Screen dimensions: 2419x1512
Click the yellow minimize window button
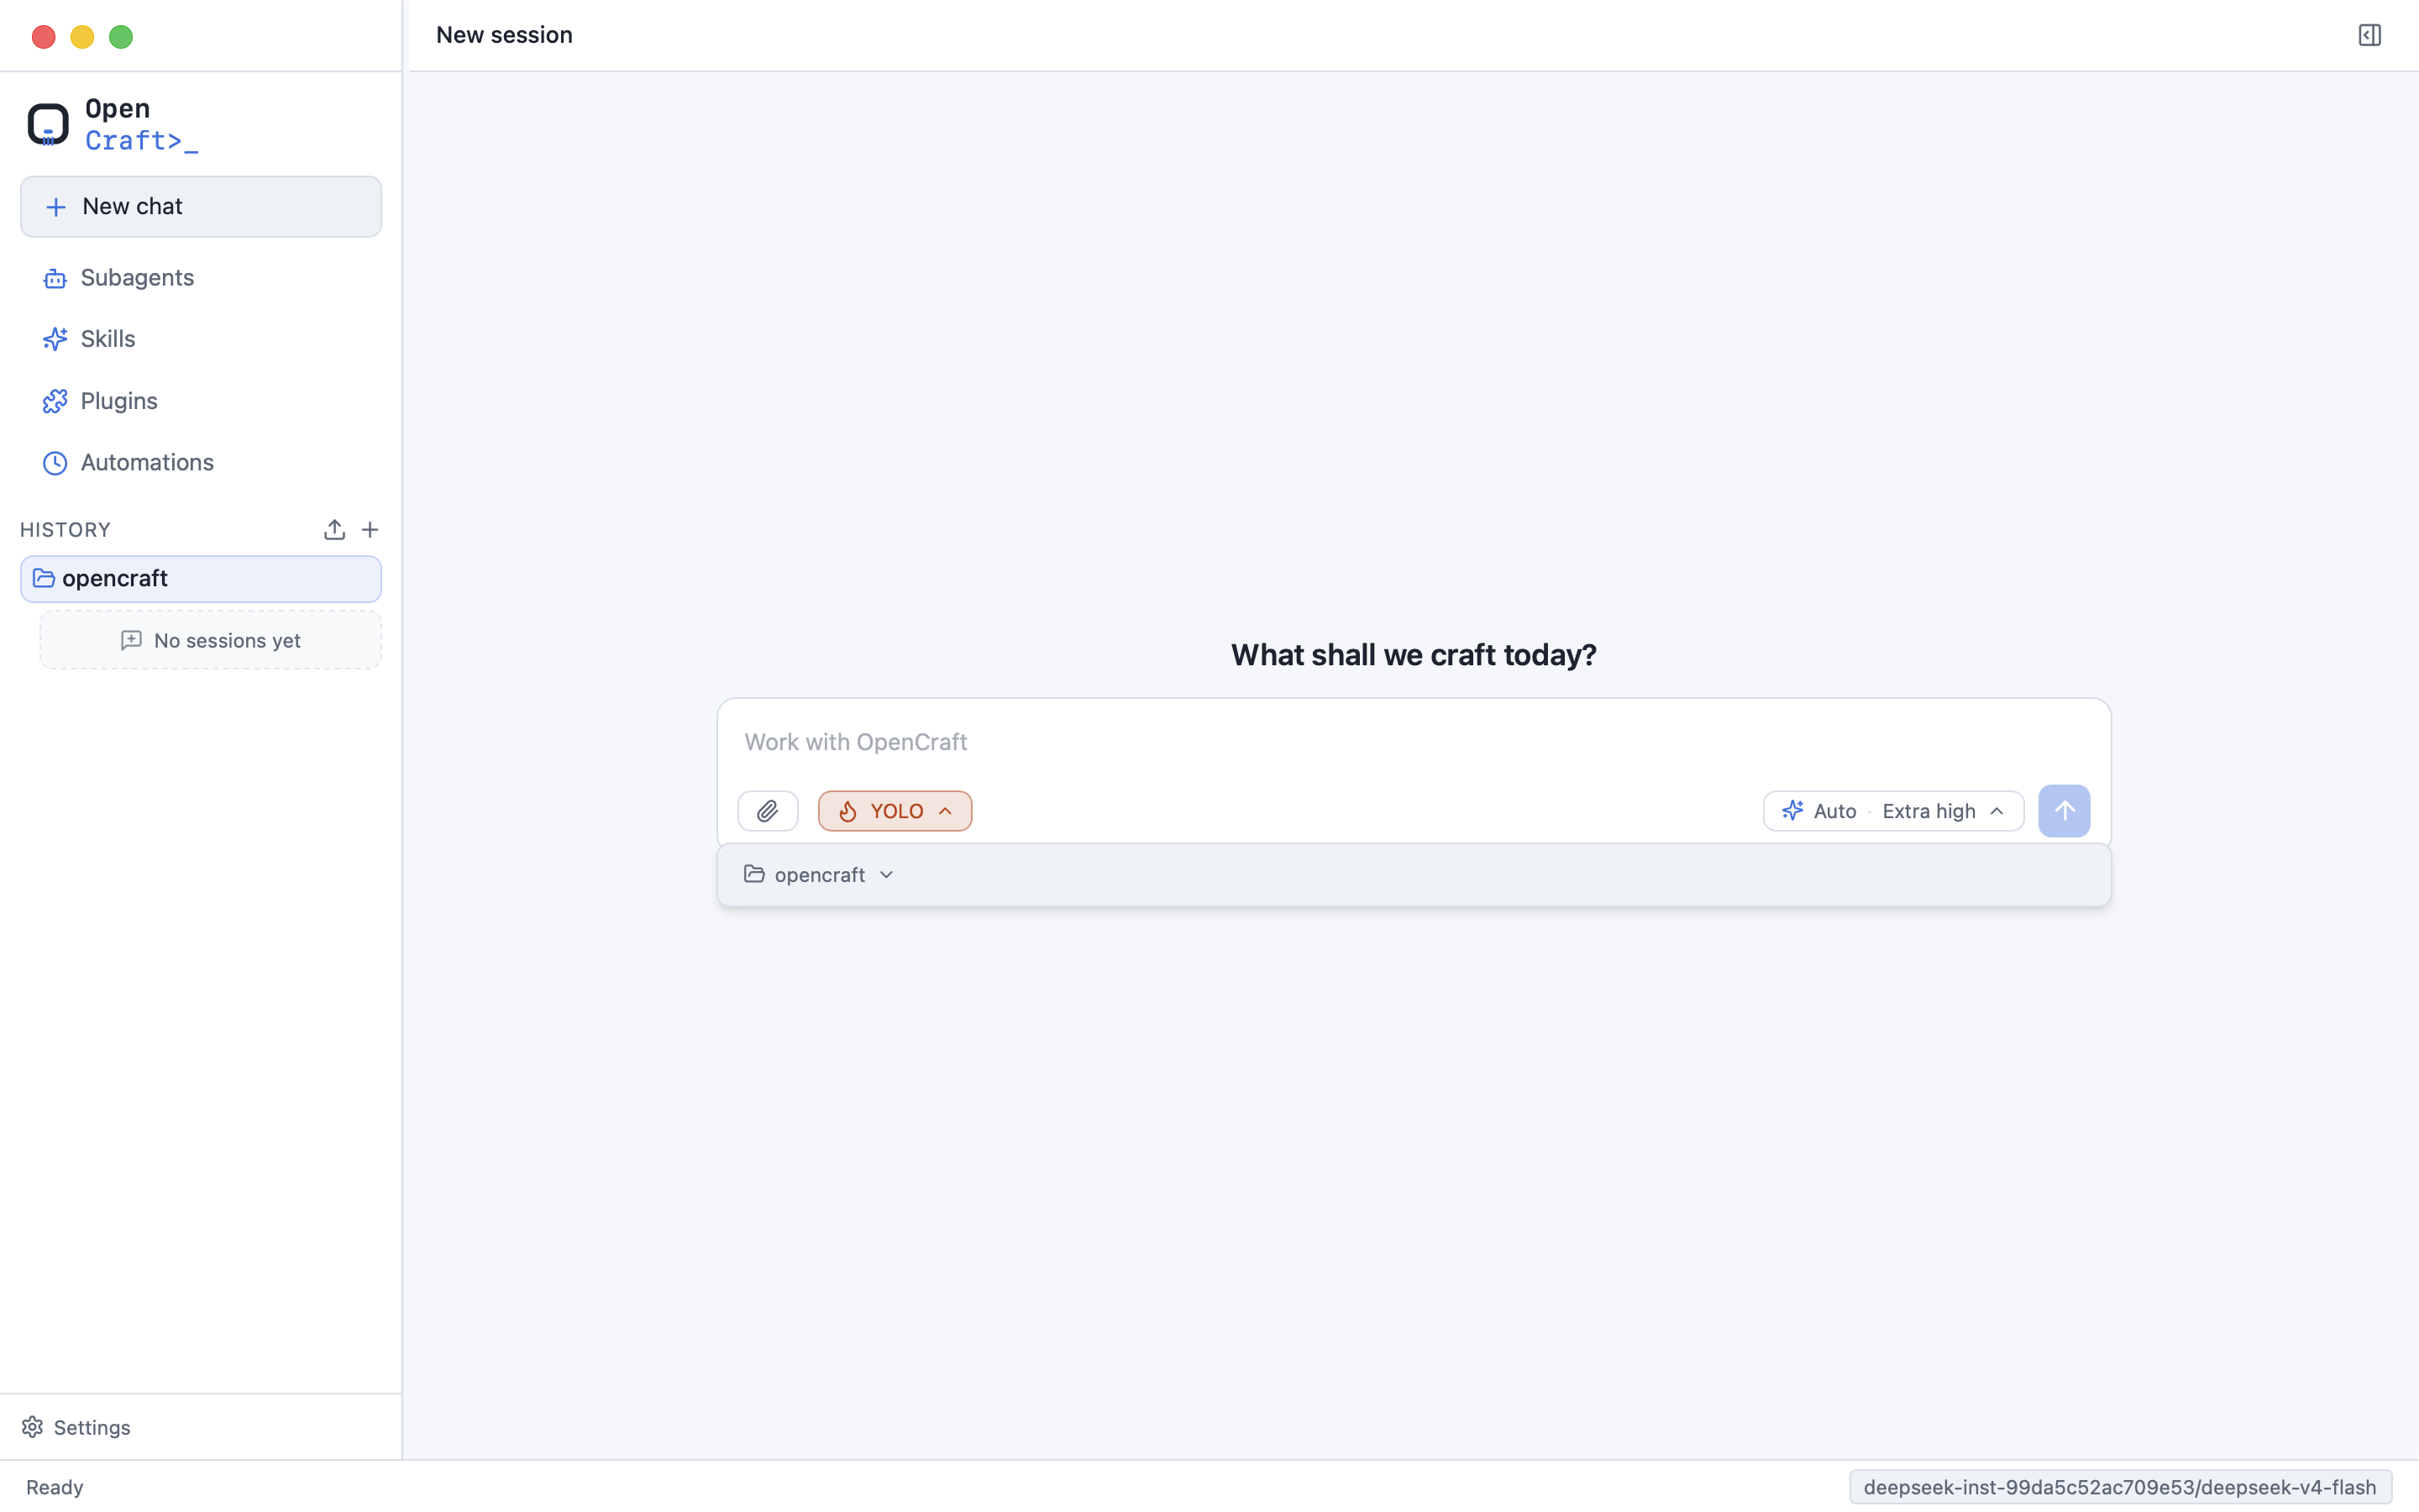82,37
